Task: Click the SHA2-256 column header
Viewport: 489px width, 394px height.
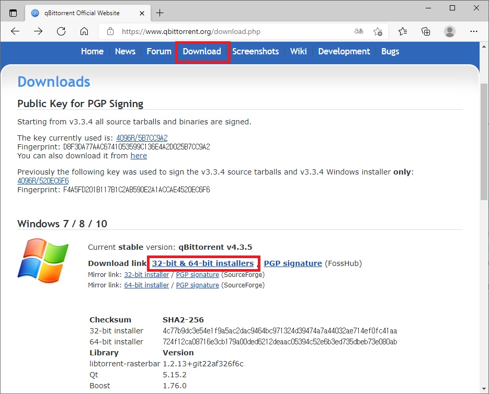Action: tap(183, 320)
